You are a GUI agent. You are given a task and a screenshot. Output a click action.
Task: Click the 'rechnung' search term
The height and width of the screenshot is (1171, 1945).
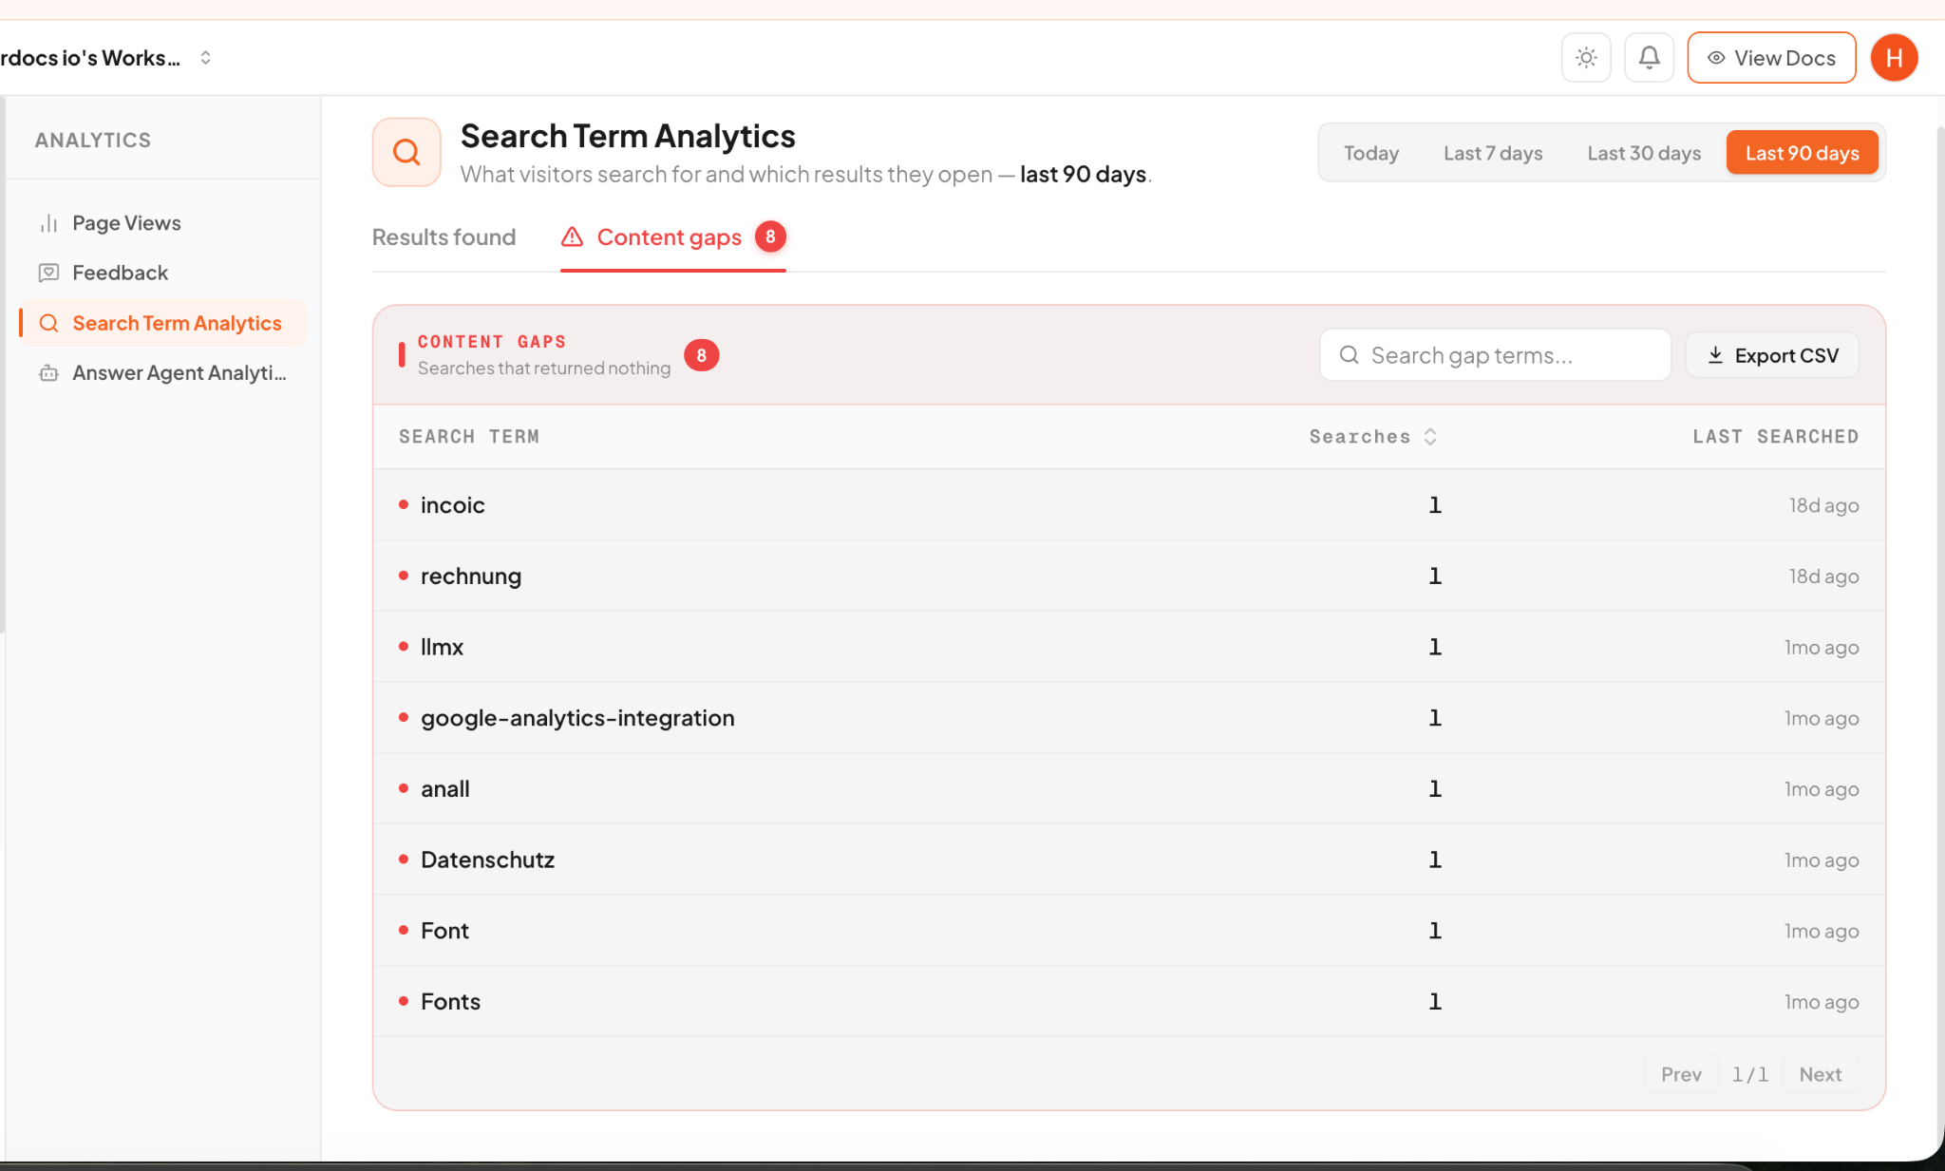471,576
